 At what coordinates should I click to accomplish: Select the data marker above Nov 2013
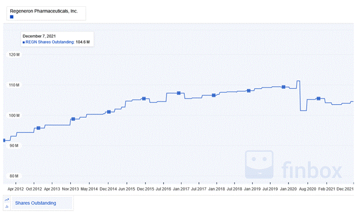coord(73,119)
